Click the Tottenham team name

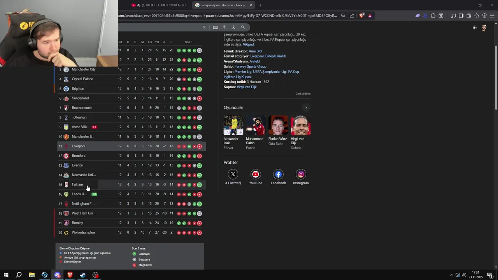coord(79,117)
